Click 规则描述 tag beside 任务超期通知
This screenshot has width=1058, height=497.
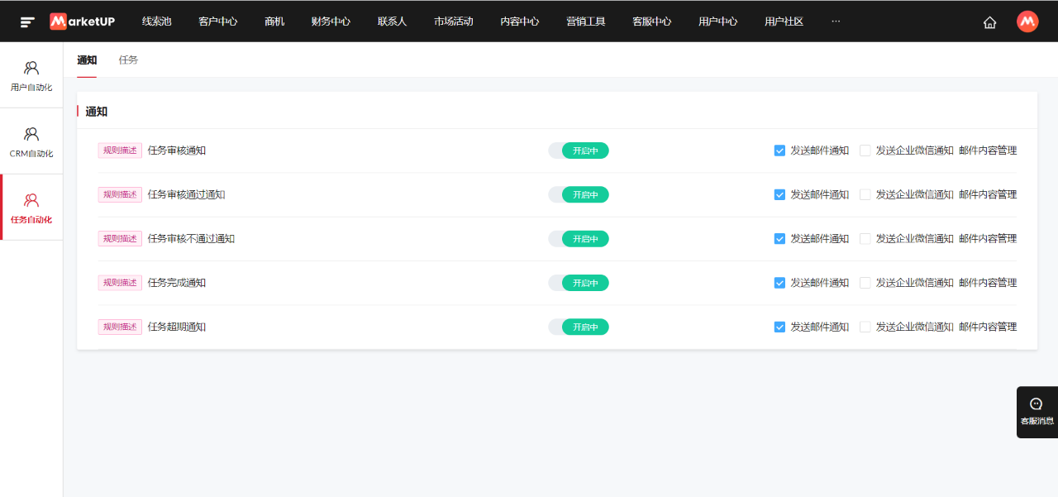[120, 327]
